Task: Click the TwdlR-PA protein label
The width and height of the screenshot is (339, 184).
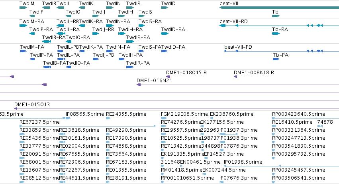Action: (x=138, y=63)
